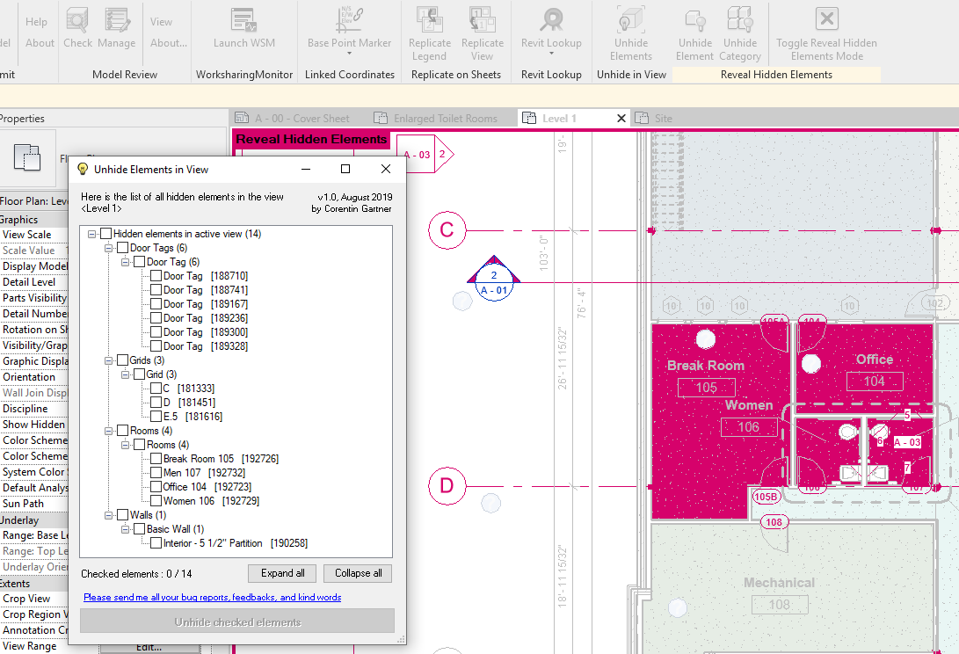Click the Expand all button
Image resolution: width=959 pixels, height=654 pixels.
pos(281,573)
